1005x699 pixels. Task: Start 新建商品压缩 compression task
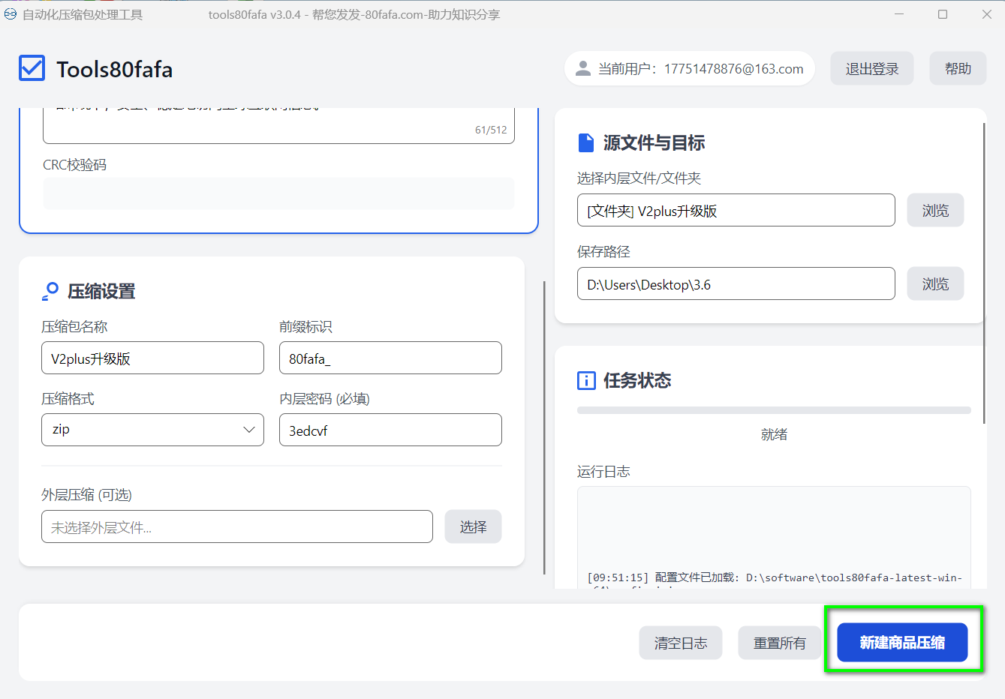pyautogui.click(x=901, y=643)
